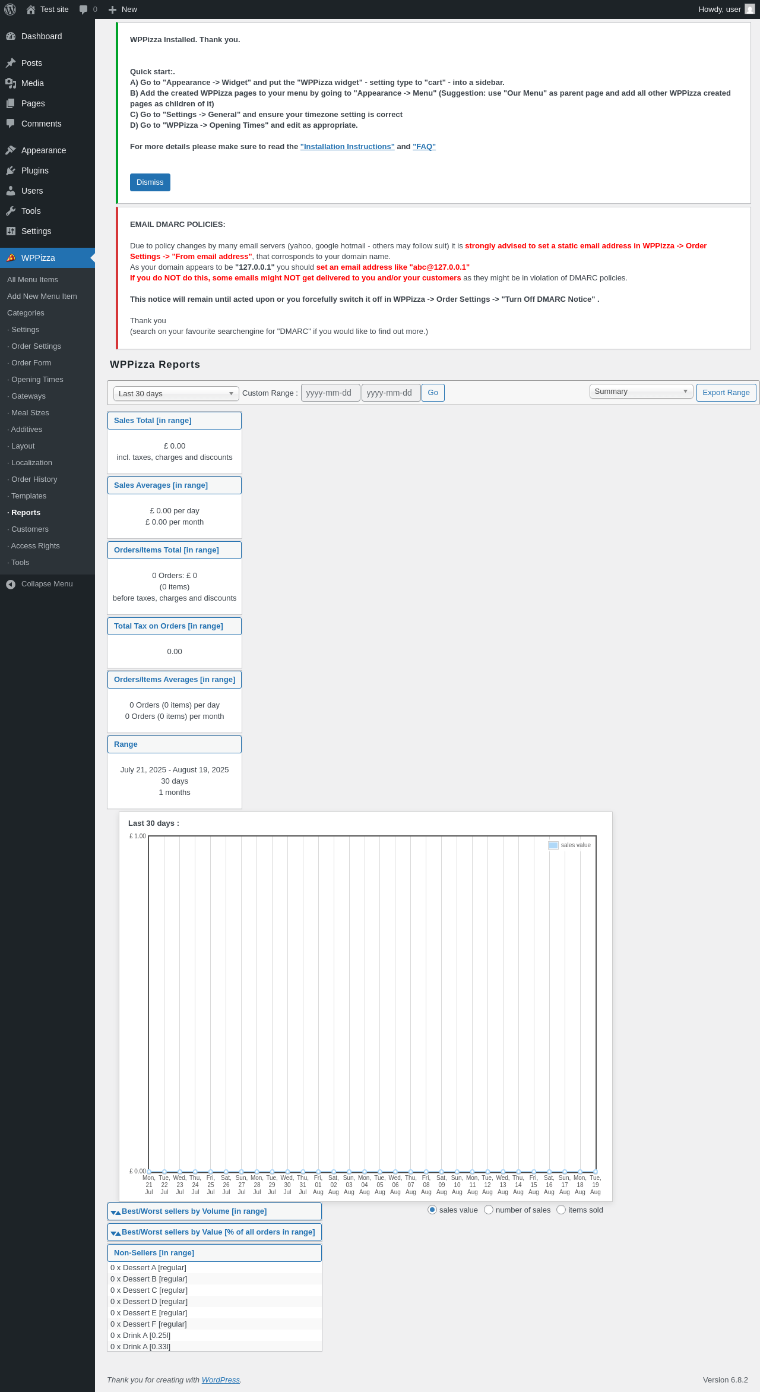Click the Export Range button
Image resolution: width=760 pixels, height=1392 pixels.
[x=726, y=393]
